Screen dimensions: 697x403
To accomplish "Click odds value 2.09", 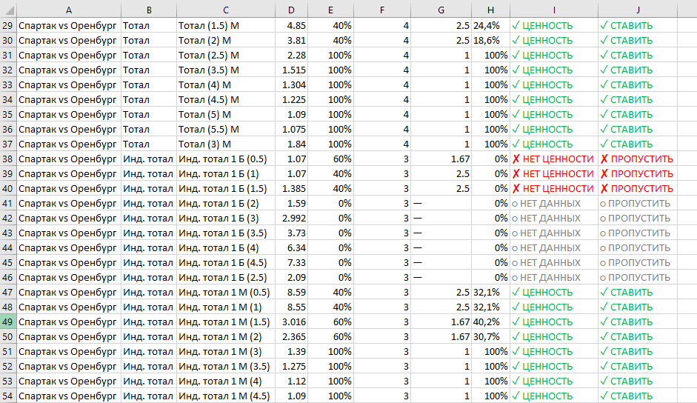I will 296,278.
